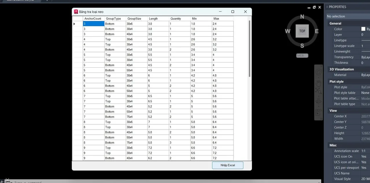This screenshot has height=183, width=370.
Task: Activate the Orbit navigation tool
Action: coord(319,101)
